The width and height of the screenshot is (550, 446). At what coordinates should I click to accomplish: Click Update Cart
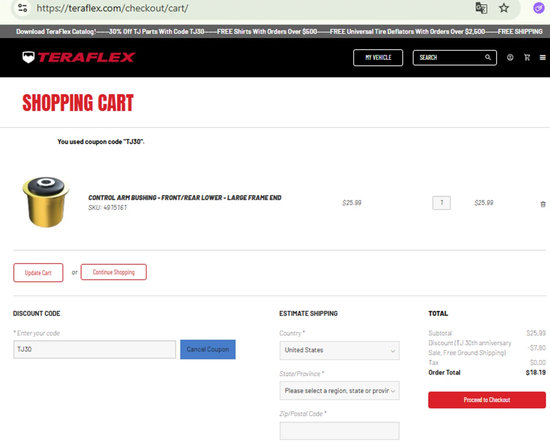pyautogui.click(x=38, y=273)
